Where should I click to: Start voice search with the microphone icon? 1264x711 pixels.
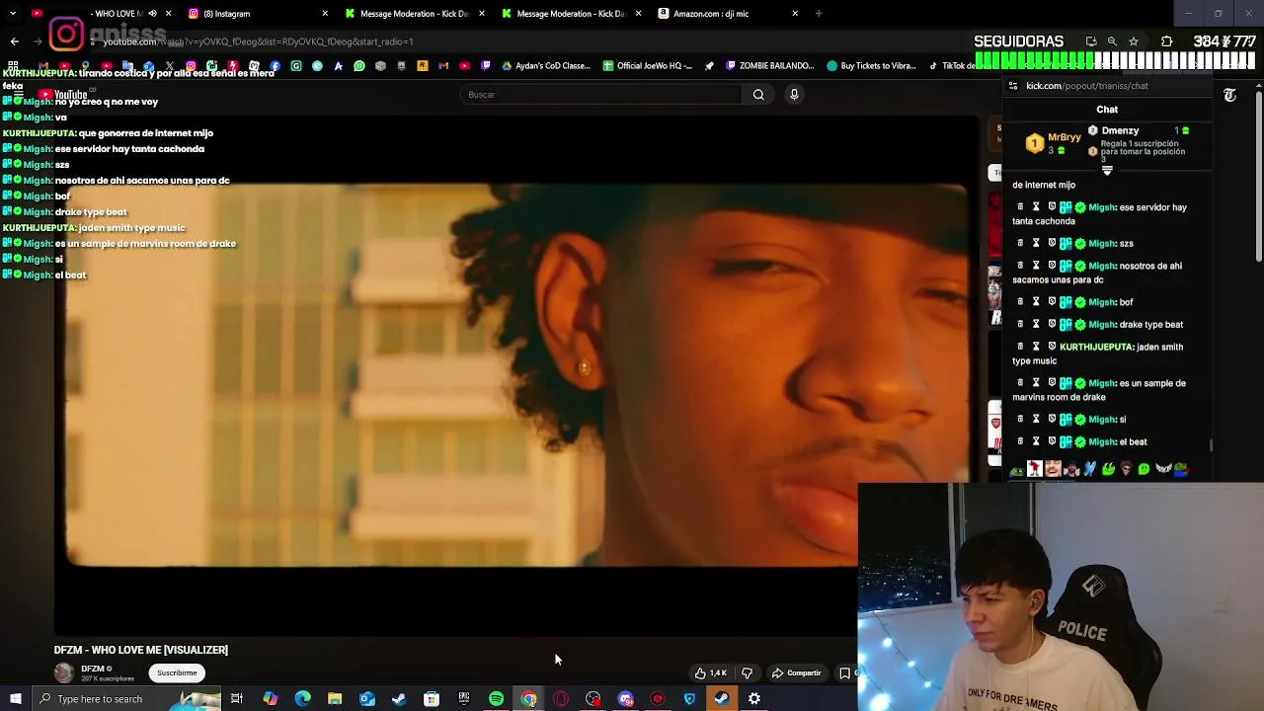point(794,95)
